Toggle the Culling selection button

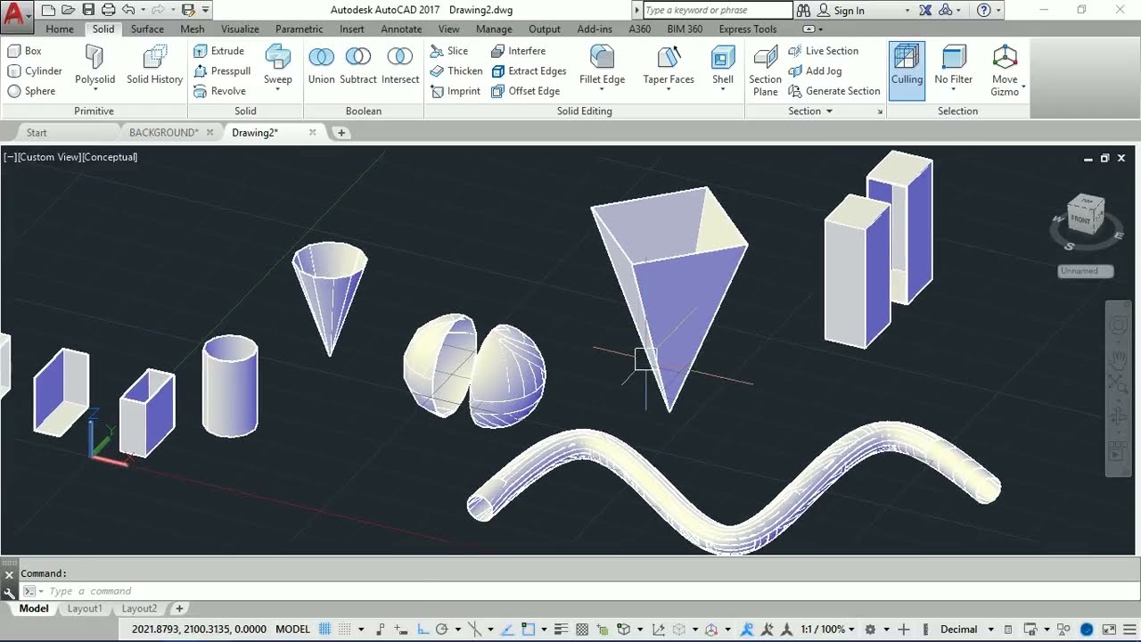tap(907, 70)
